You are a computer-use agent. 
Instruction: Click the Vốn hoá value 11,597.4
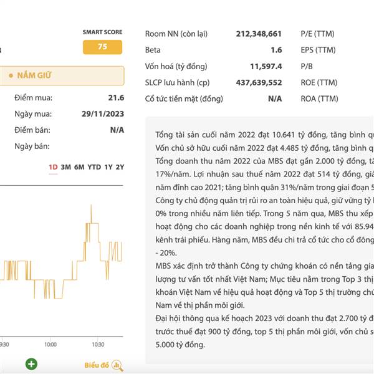(266, 66)
